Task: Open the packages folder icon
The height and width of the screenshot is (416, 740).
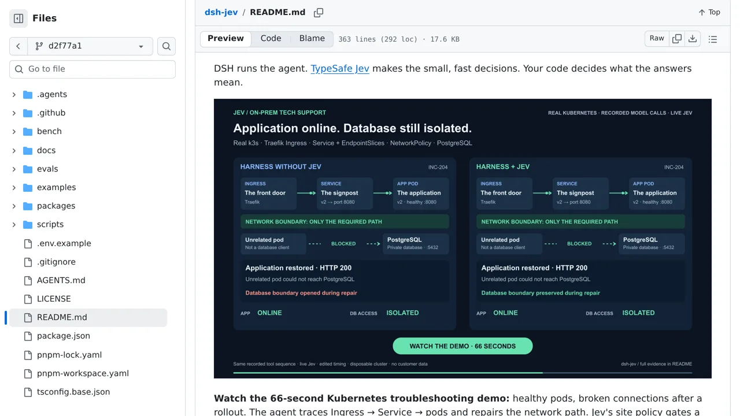Action: (x=28, y=206)
